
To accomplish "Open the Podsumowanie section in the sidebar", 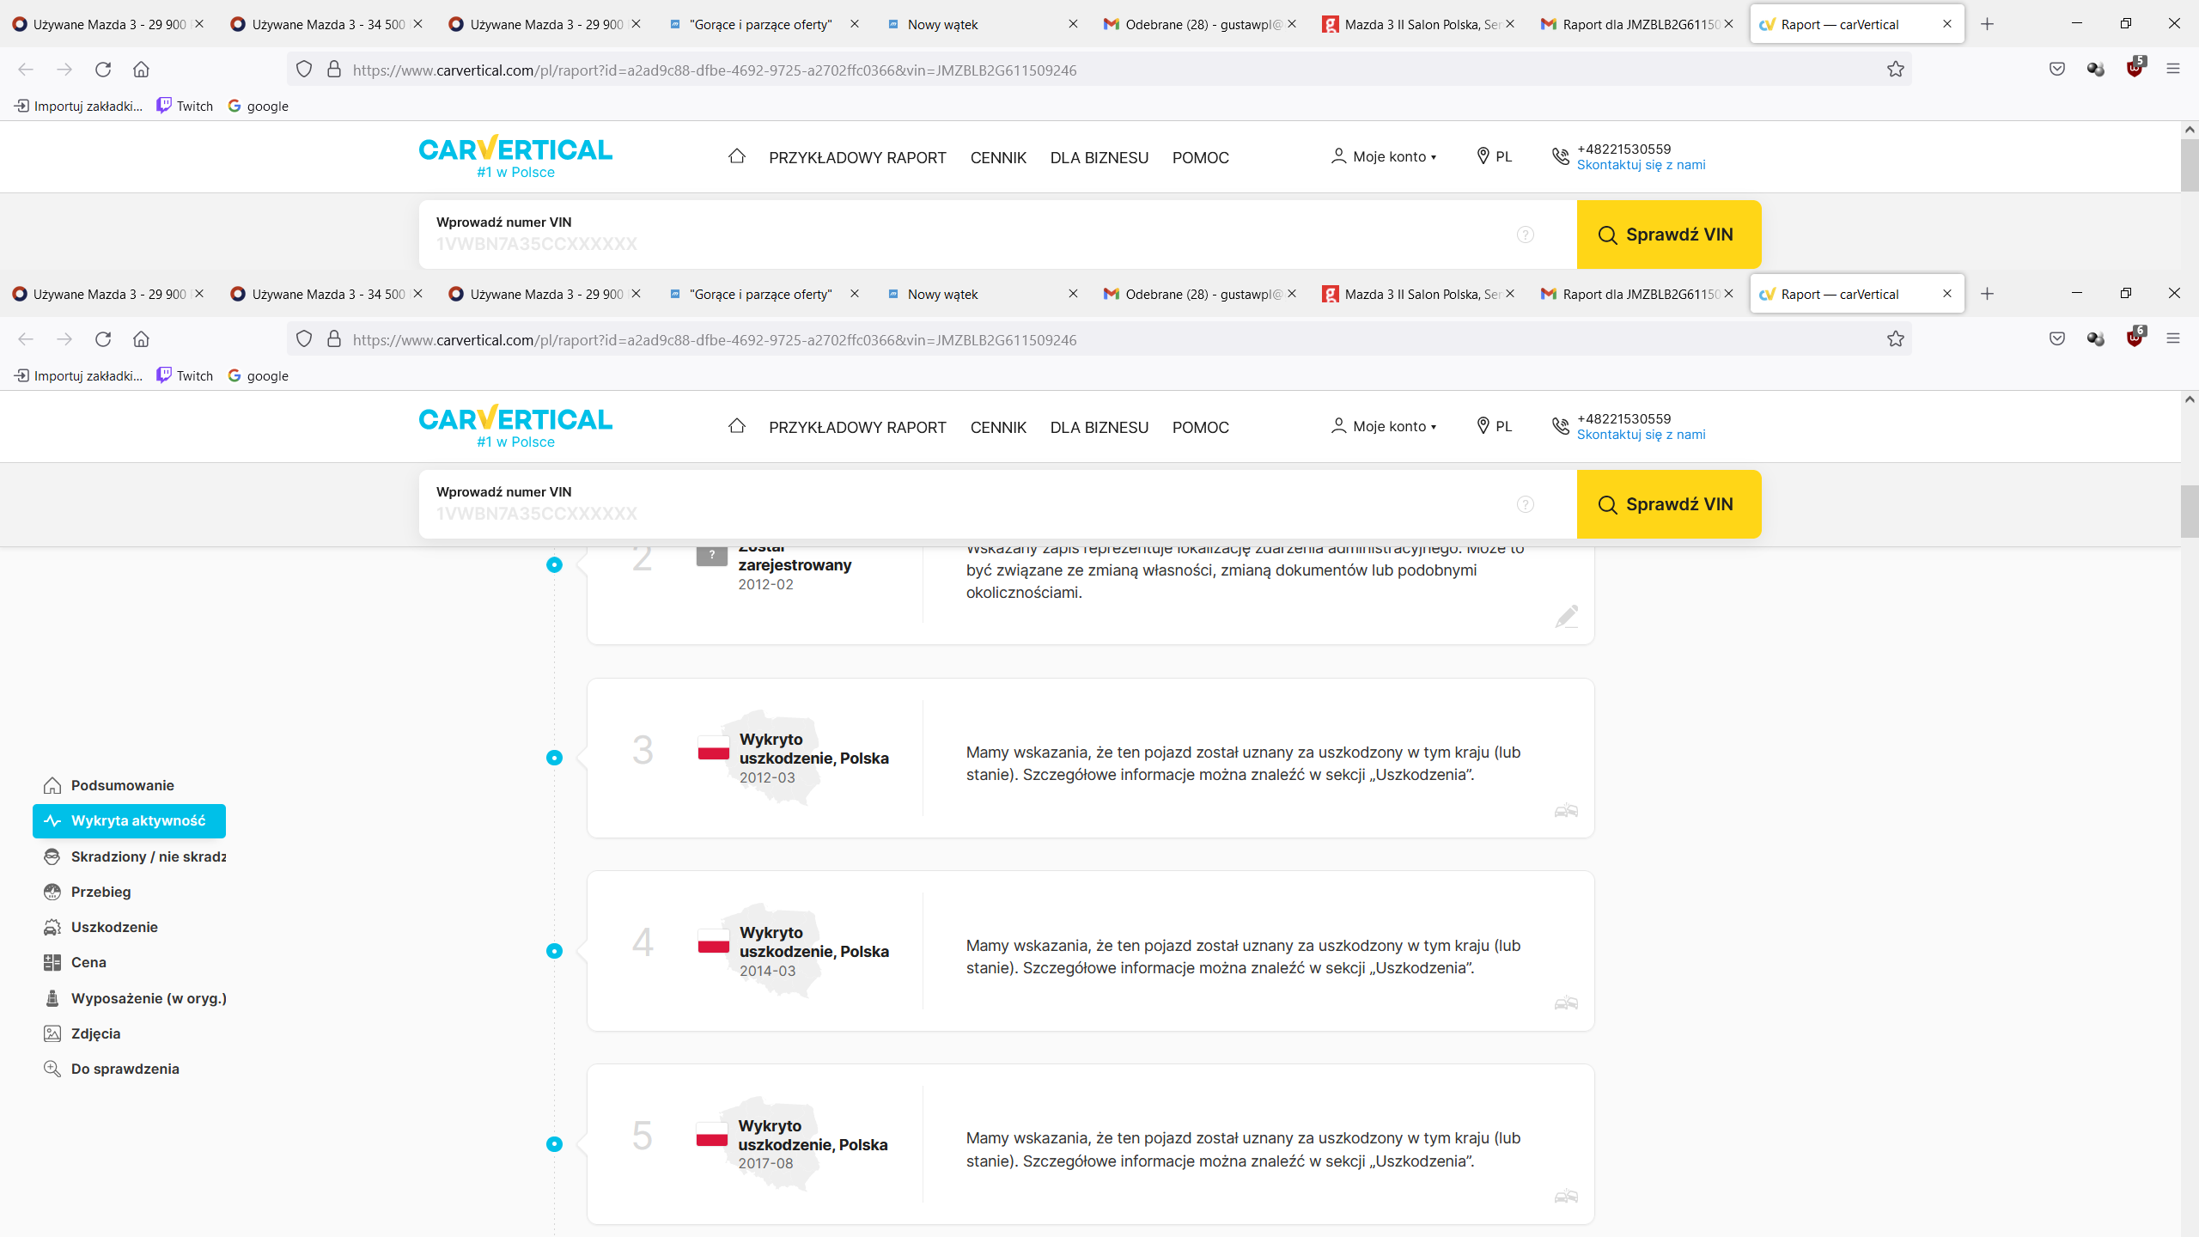I will click(121, 785).
